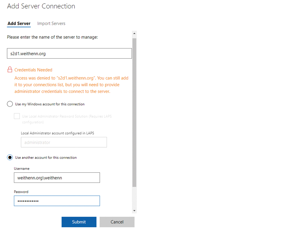Click the Submit button
285x231 pixels.
pos(79,222)
